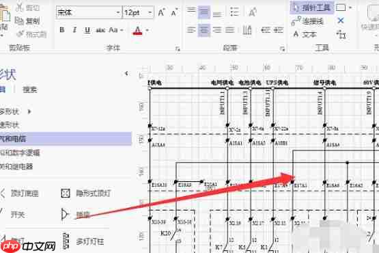Select the Pointer Tool (指针工具)
Screen dimensions: 379x253
pos(312,8)
